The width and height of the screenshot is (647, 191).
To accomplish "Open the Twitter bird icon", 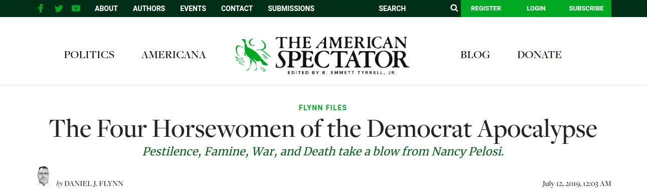I will click(59, 9).
